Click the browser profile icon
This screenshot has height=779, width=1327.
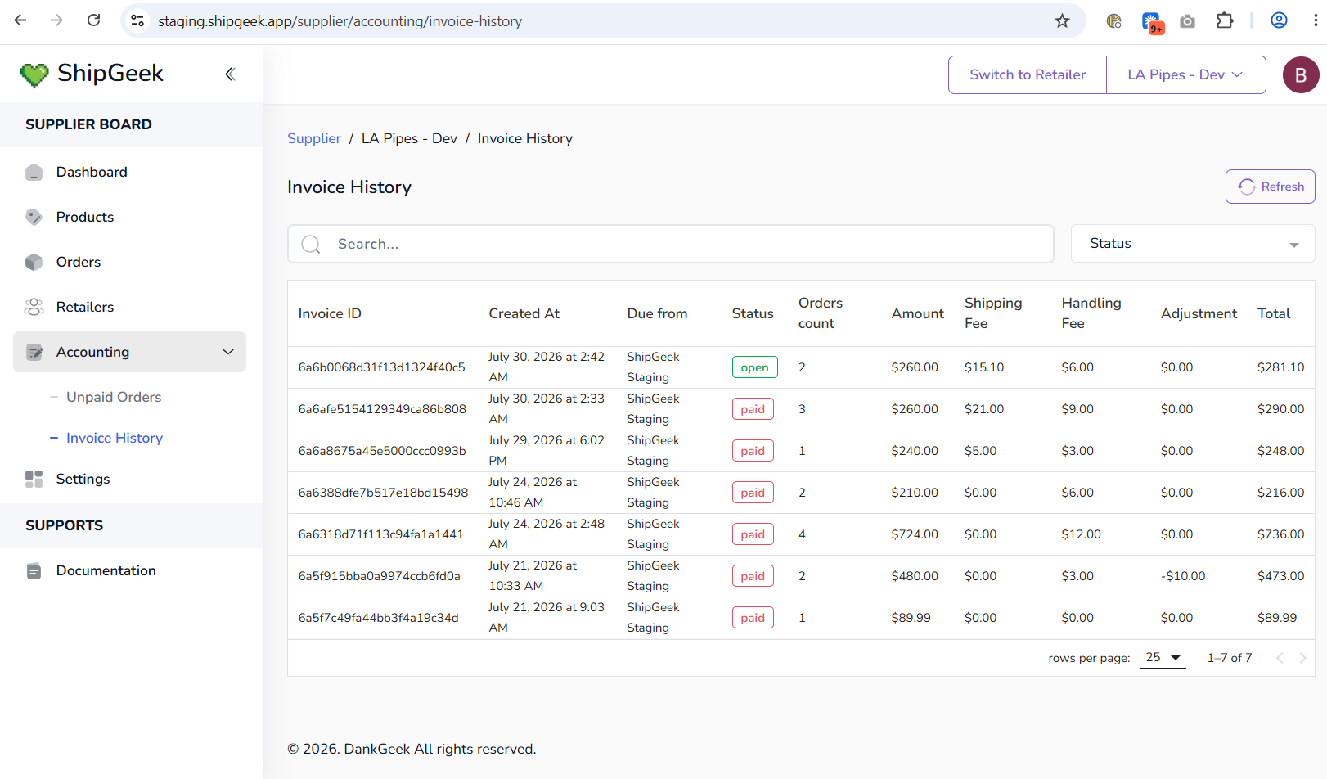point(1279,20)
